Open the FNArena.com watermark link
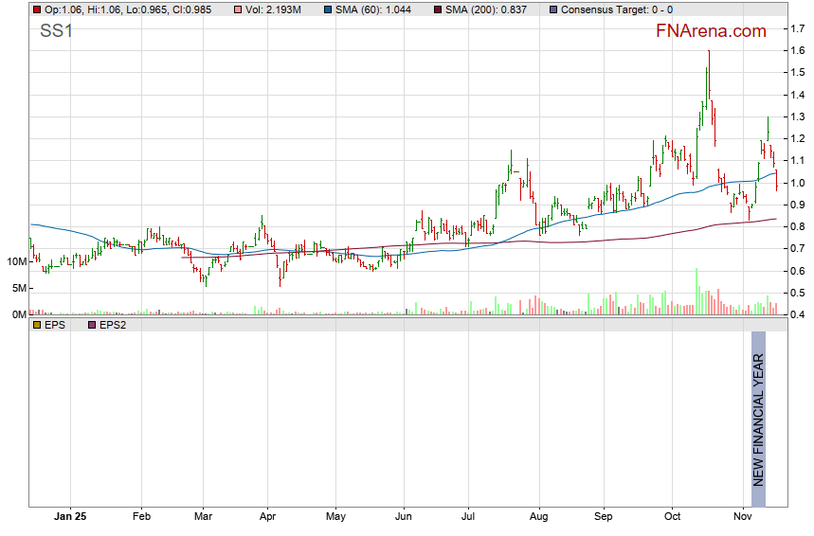The width and height of the screenshot is (814, 536). click(x=711, y=31)
